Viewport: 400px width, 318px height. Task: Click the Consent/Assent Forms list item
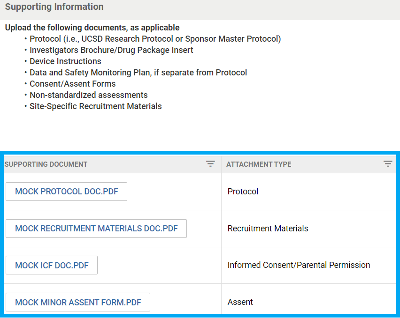point(72,84)
